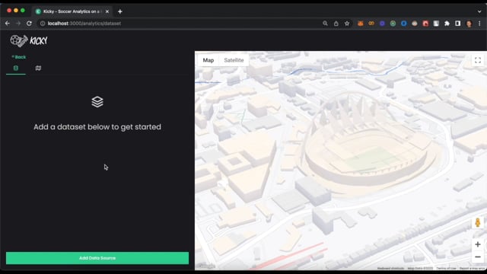487x274 pixels.
Task: Open the Chrome three-dot menu
Action: [479, 24]
